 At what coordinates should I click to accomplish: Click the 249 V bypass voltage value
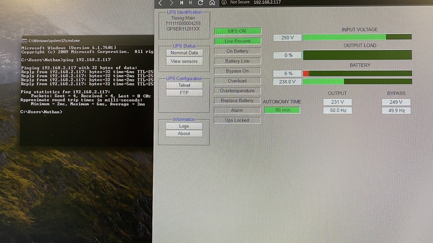point(396,102)
